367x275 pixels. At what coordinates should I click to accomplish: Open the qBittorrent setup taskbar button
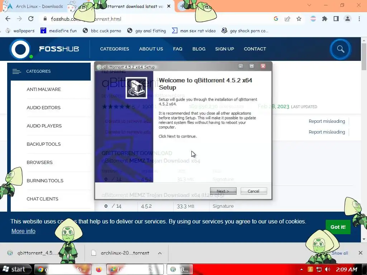click(x=180, y=269)
